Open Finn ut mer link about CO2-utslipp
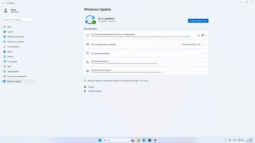The width and height of the screenshot is (255, 143). [144, 81]
